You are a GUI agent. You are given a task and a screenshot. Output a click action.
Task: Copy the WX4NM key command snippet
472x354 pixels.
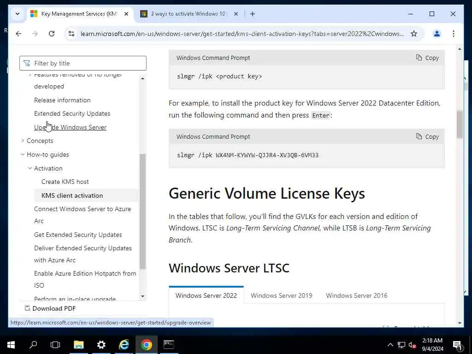427,136
